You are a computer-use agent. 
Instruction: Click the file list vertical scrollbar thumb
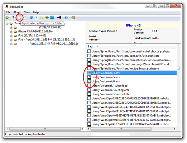(x=179, y=68)
